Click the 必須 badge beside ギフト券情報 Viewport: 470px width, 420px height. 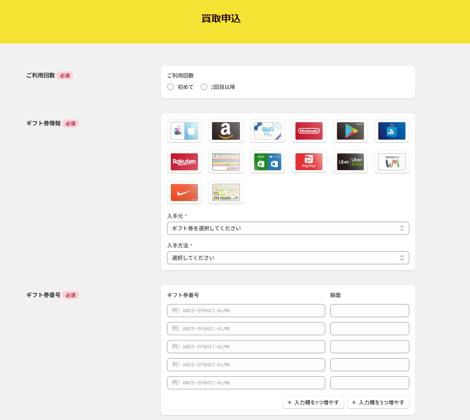point(71,123)
